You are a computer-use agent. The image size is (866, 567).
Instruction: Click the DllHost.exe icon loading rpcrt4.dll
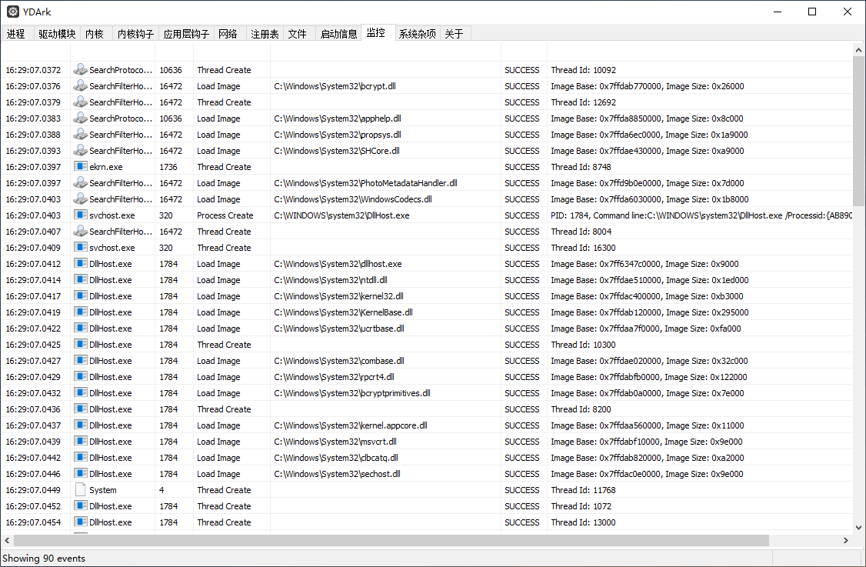pyautogui.click(x=81, y=376)
